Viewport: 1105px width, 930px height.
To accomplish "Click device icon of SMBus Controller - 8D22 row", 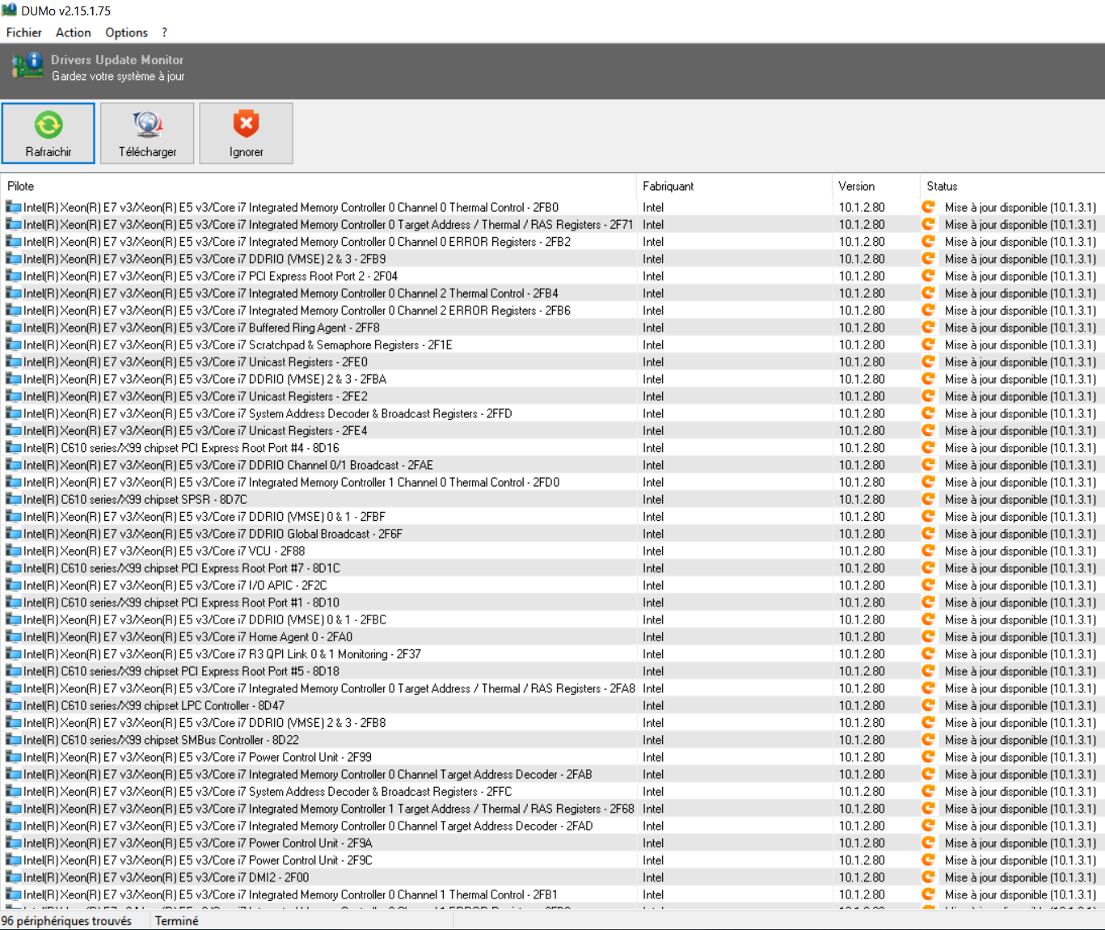I will pos(14,740).
